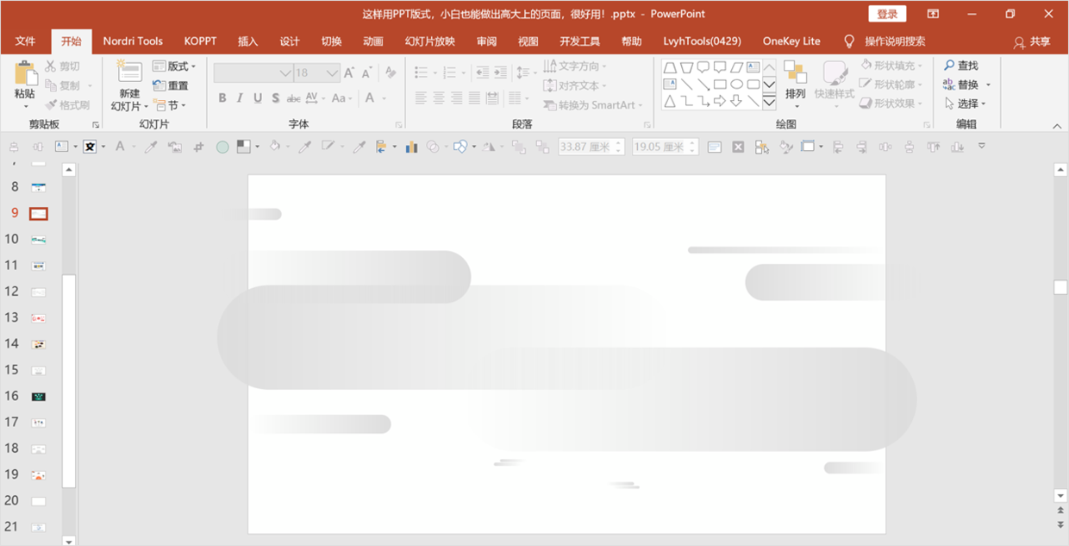Increase font size with larger A
The height and width of the screenshot is (546, 1069).
click(x=350, y=73)
